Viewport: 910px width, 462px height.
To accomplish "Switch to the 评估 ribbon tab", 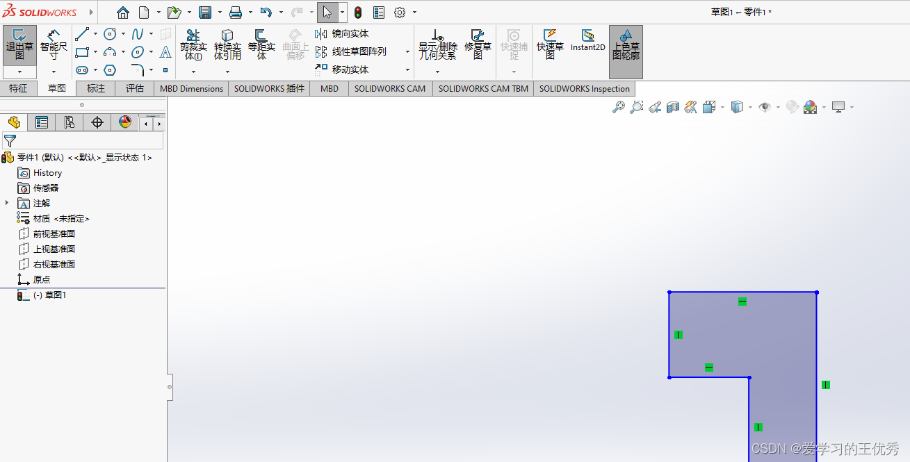I will (x=134, y=88).
